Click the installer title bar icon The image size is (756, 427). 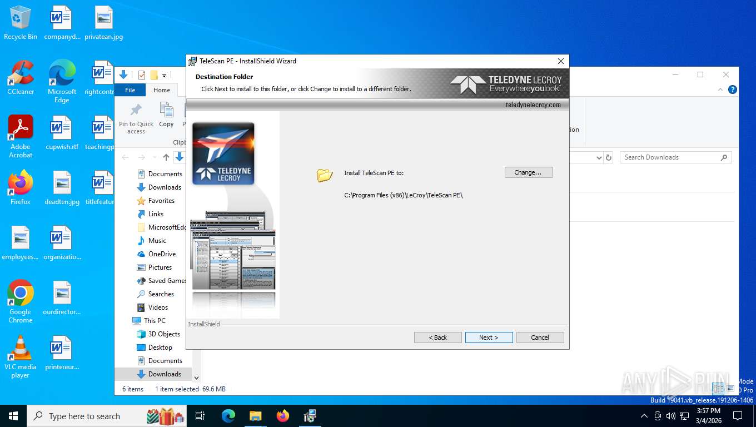[x=193, y=61]
